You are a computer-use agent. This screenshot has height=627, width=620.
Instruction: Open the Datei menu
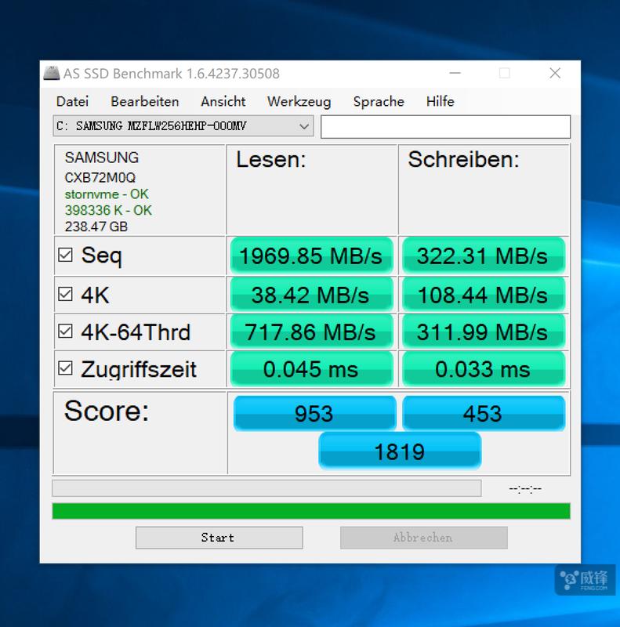tap(72, 102)
